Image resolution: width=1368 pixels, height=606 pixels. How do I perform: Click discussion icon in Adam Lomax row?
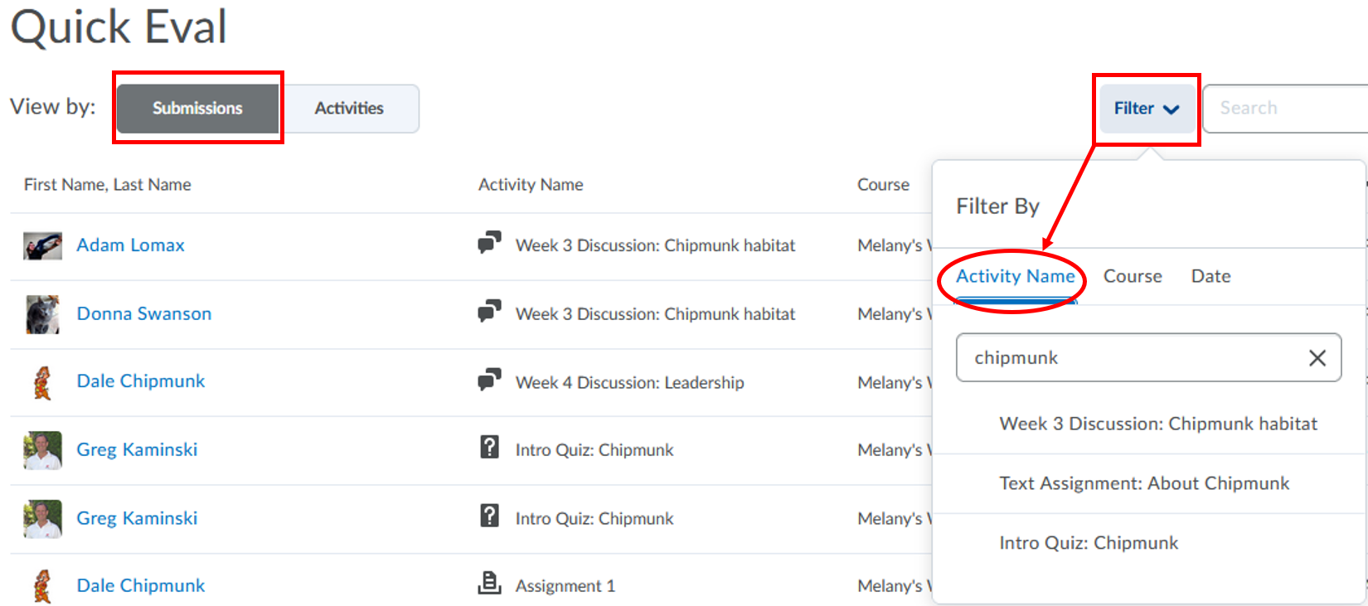pos(489,243)
